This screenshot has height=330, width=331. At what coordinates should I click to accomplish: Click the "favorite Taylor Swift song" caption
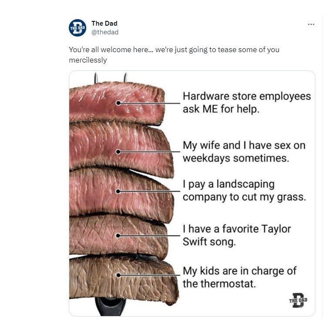[x=236, y=235]
